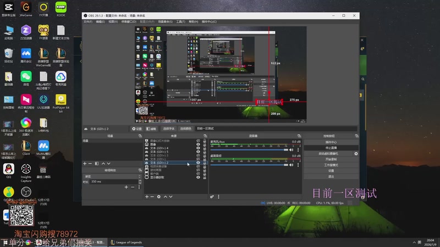Open the 编辑(E) menu in OBS
This screenshot has width=440, height=247.
coord(100,21)
